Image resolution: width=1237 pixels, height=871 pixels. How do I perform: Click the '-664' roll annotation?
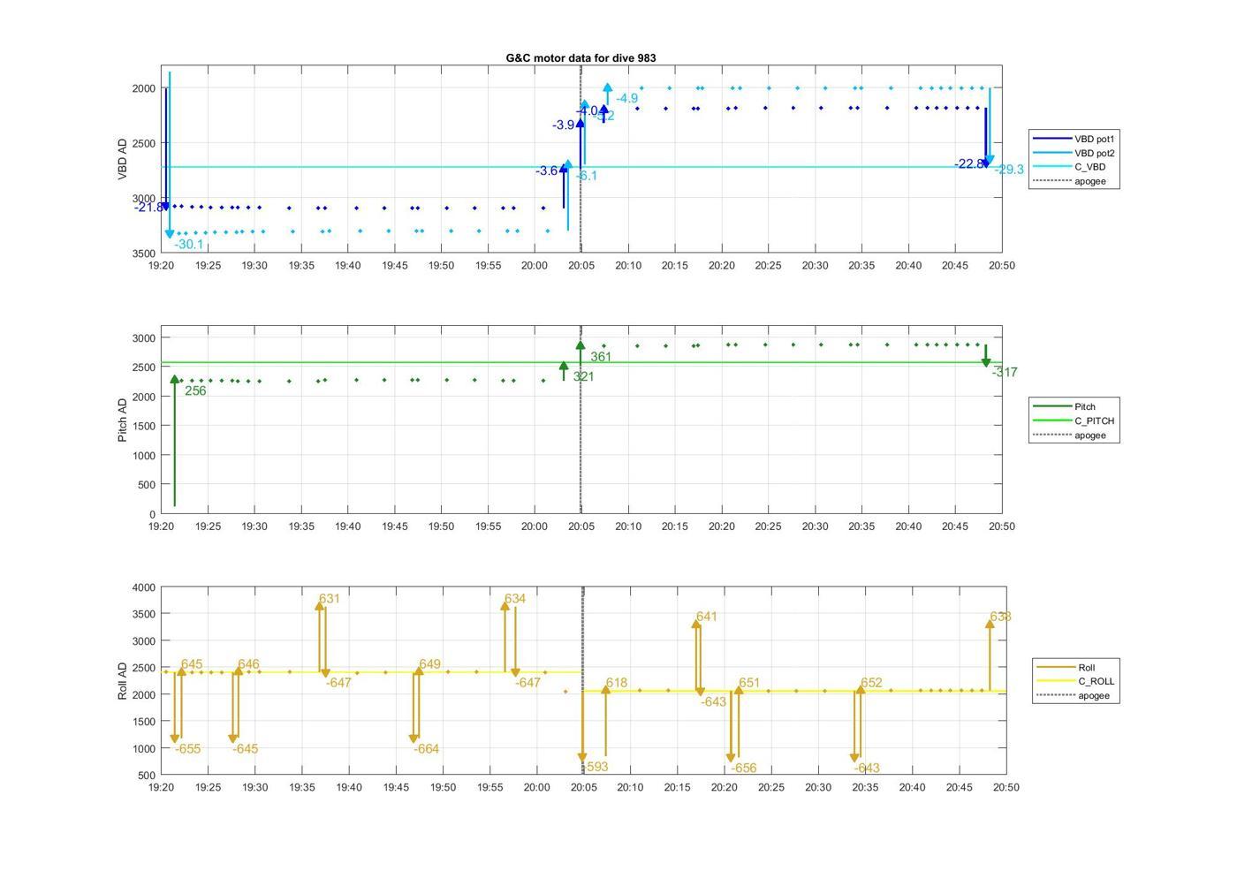[x=427, y=749]
